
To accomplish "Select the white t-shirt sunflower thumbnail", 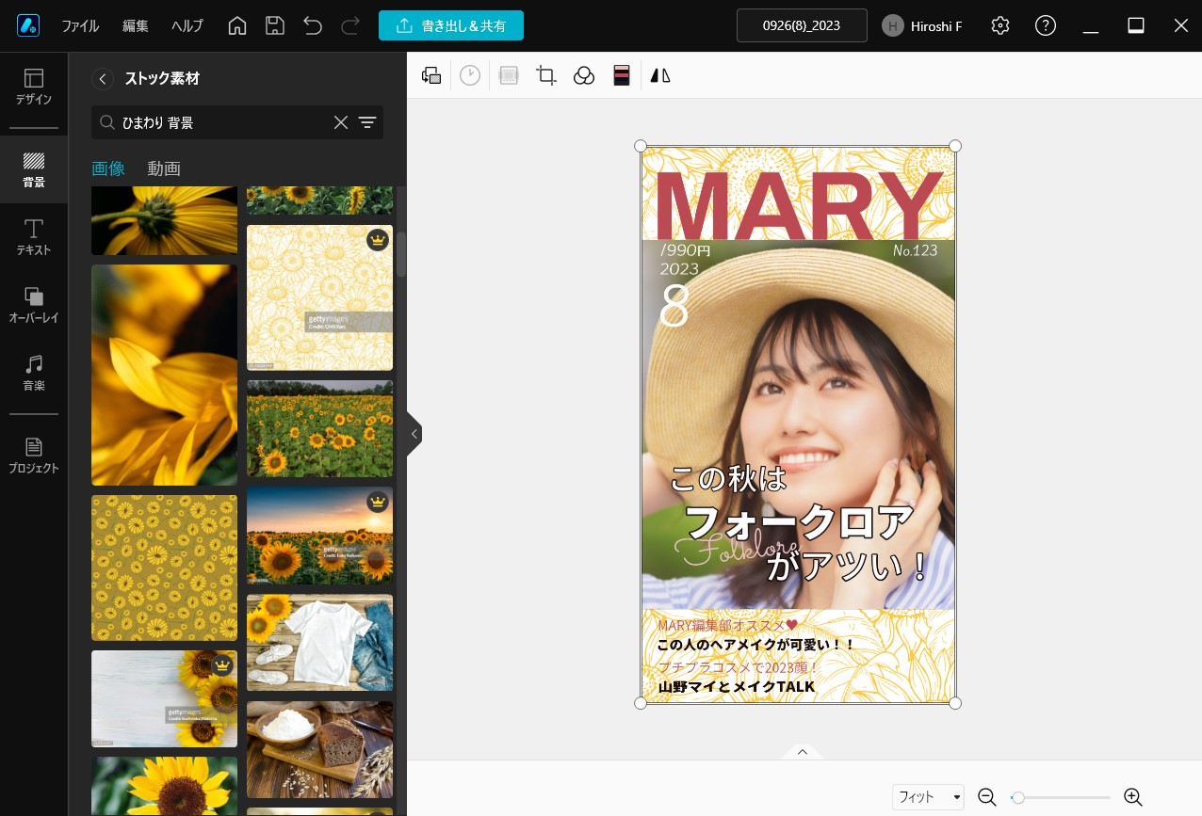I will point(319,643).
